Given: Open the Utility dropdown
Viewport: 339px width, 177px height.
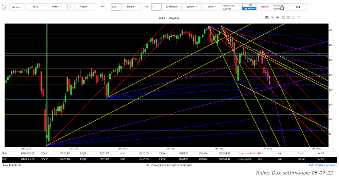Looking at the screenshot, I should (x=212, y=7).
